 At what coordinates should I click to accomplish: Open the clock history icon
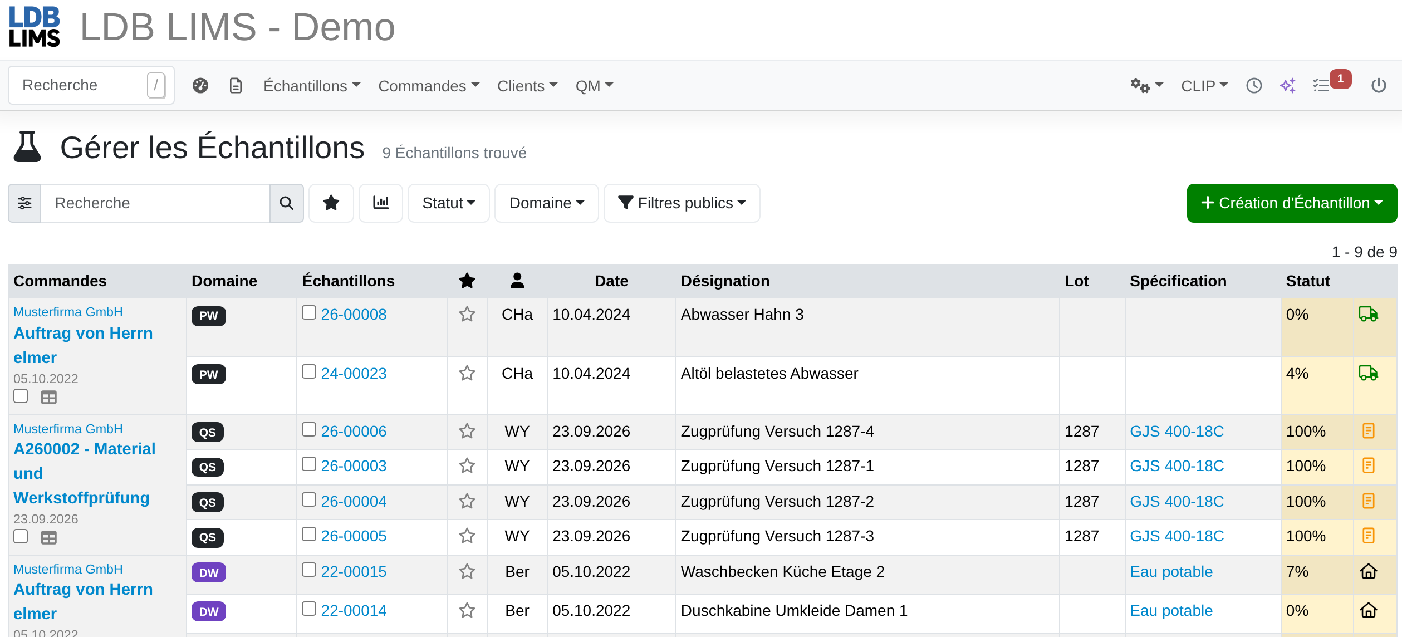click(x=1254, y=85)
